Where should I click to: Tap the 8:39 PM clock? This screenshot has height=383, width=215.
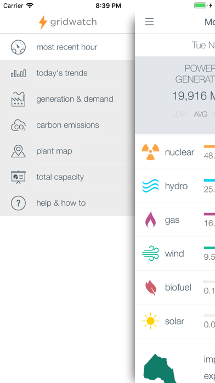pyautogui.click(x=108, y=6)
